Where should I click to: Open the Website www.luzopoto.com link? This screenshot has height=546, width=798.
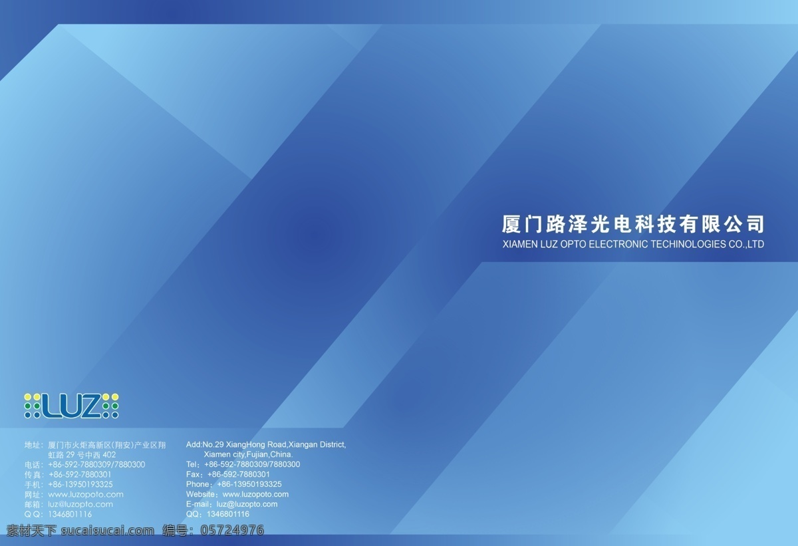click(x=237, y=494)
